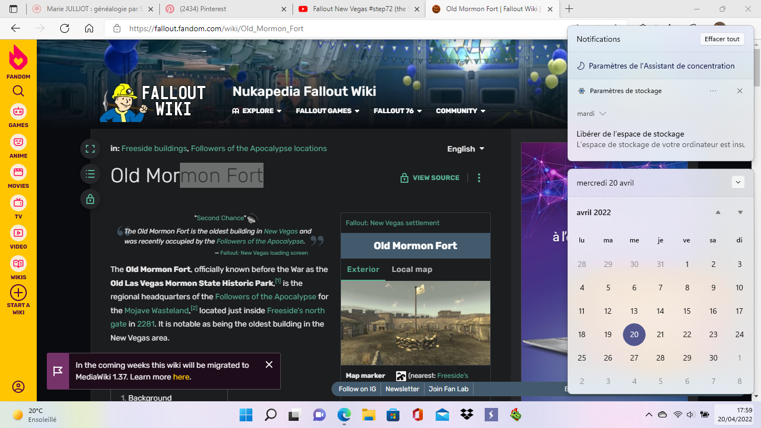Open the TV section in the sidebar
This screenshot has height=428, width=761.
coord(18,208)
